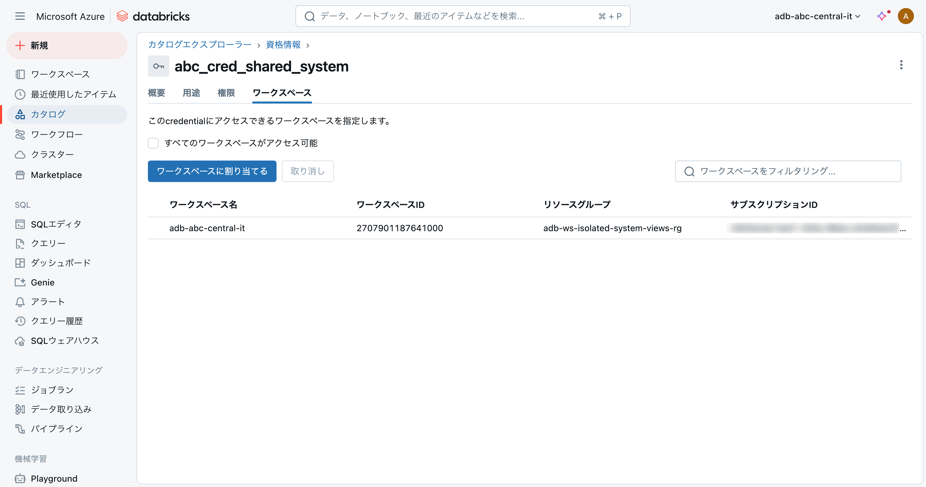Image resolution: width=926 pixels, height=487 pixels.
Task: Open Marketplace from the sidebar
Action: [x=56, y=175]
